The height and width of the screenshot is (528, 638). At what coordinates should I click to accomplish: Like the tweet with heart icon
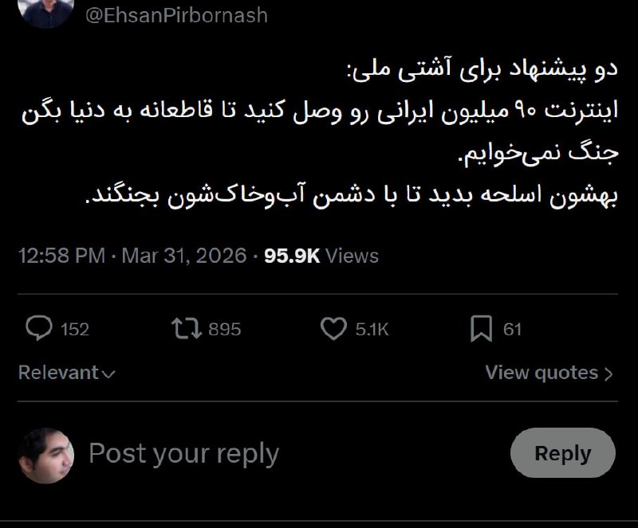(333, 328)
